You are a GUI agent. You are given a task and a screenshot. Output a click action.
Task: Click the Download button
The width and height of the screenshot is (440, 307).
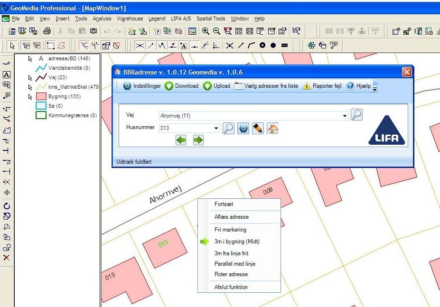(x=182, y=86)
